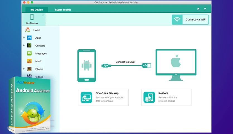Expand the Contacts tree node
The width and height of the screenshot is (233, 134).
click(x=24, y=45)
